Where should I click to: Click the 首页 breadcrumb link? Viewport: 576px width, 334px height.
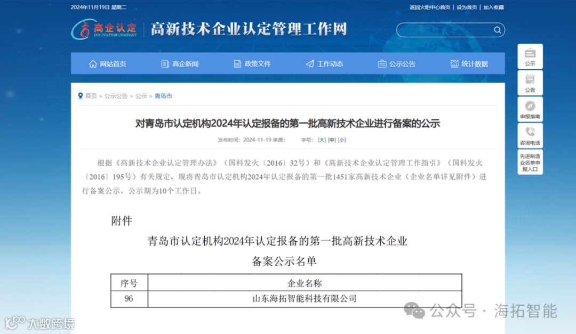click(x=91, y=96)
